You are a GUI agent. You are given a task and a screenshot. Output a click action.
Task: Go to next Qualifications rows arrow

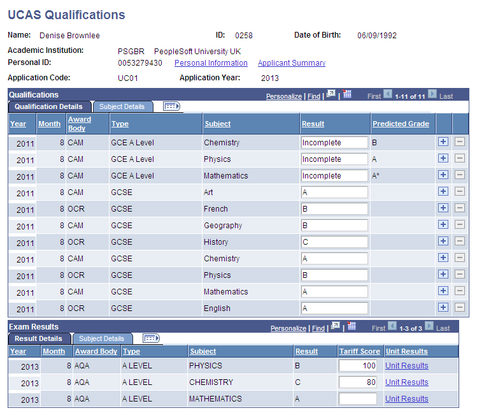[x=432, y=94]
